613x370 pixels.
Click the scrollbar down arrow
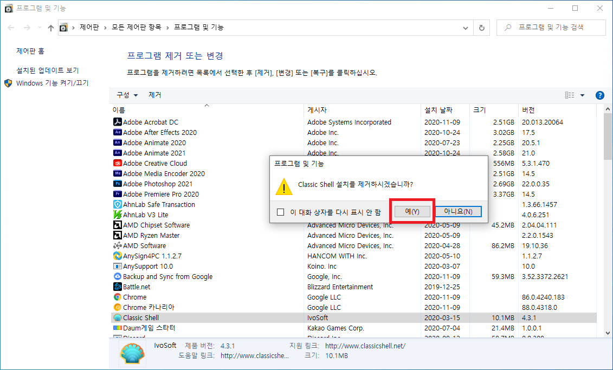[x=608, y=333]
